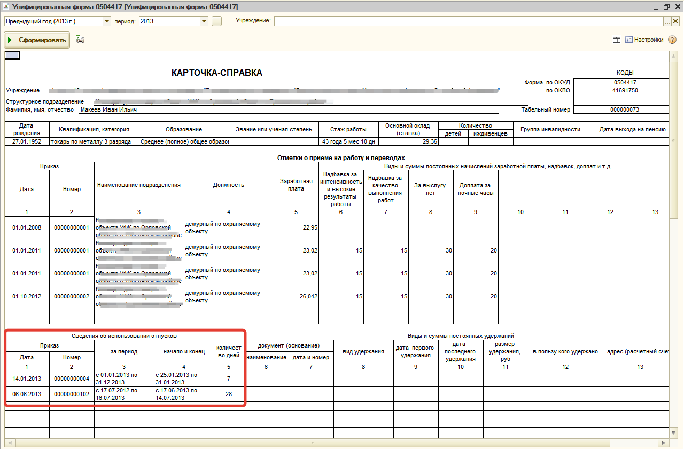Image resolution: width=684 pixels, height=449 pixels.
Task: Click the salary 22,95 cell
Action: point(296,227)
